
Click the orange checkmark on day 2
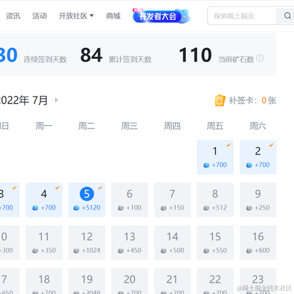[272, 145]
